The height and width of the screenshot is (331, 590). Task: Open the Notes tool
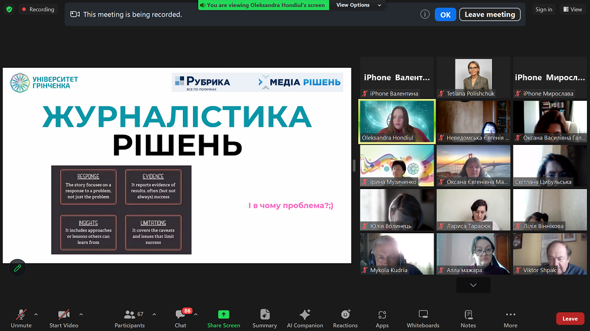[x=468, y=315]
